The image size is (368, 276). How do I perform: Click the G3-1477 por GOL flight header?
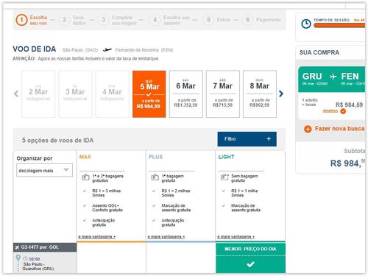[45, 247]
